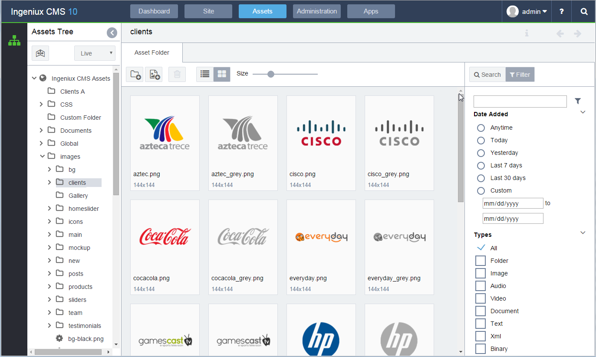
Task: Open the Live publishing target dropdown
Action: (95, 53)
